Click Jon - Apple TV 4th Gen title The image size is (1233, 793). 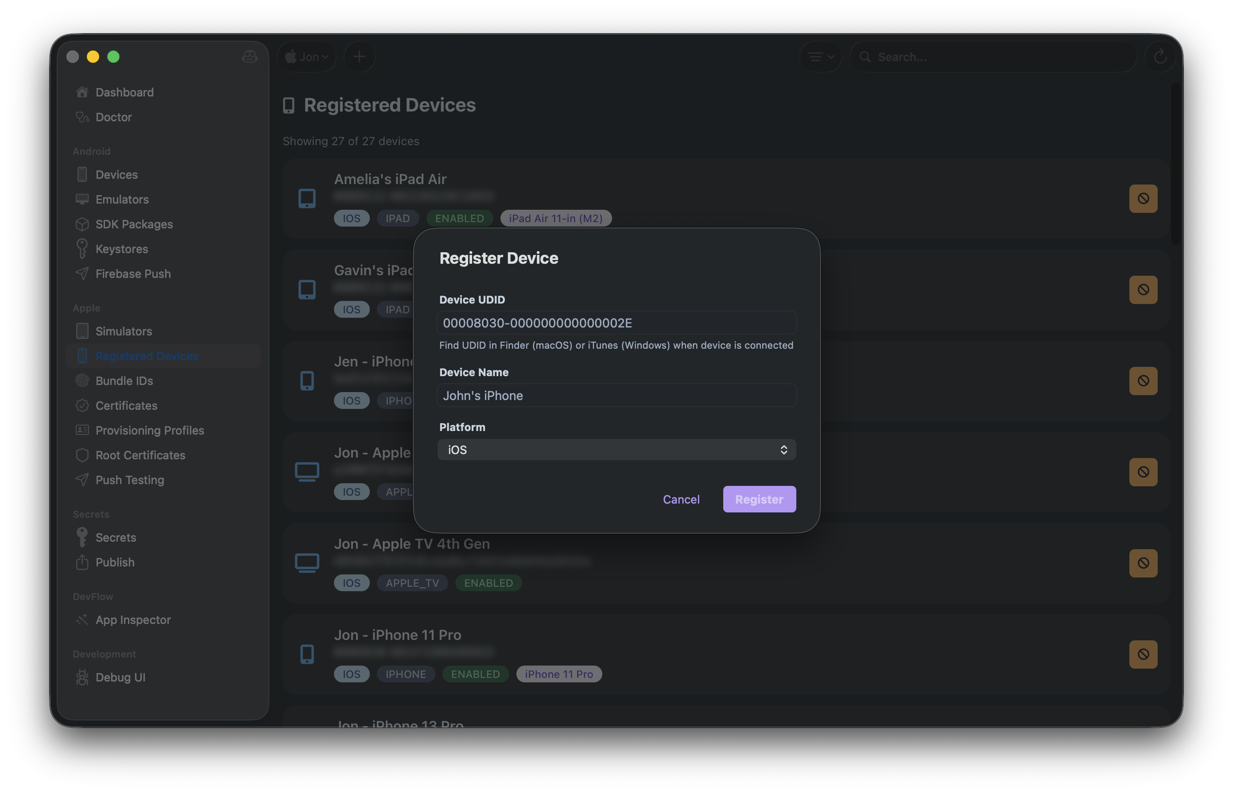point(412,544)
